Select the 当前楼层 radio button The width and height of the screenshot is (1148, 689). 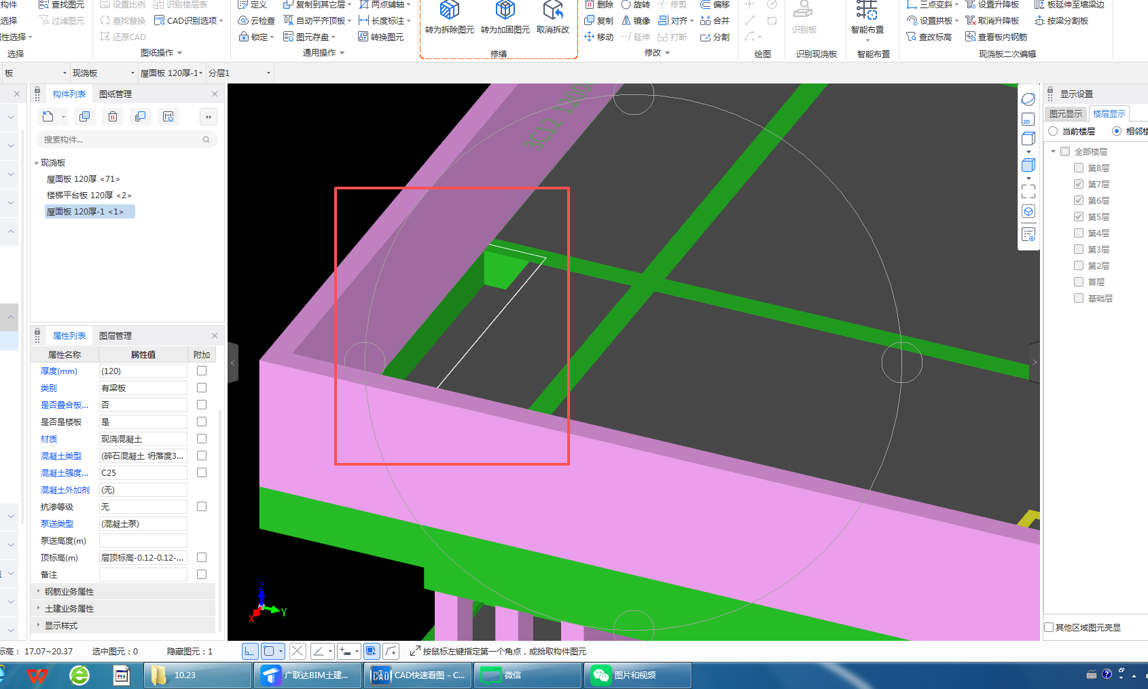1053,131
